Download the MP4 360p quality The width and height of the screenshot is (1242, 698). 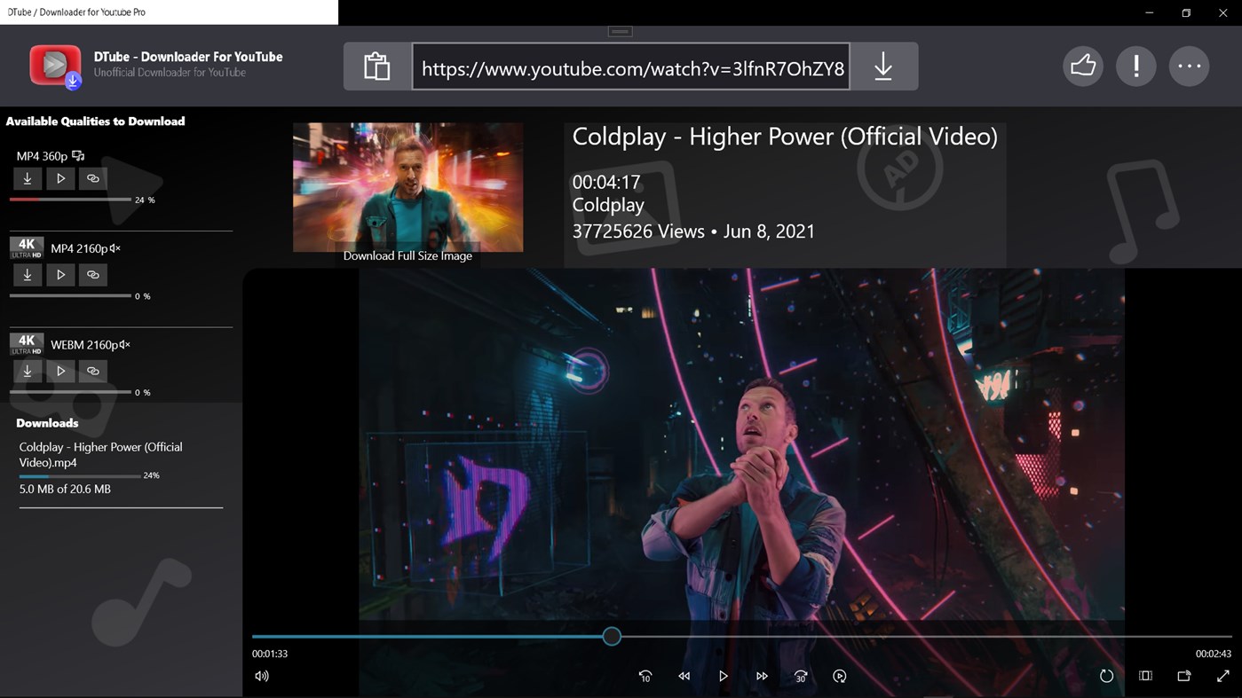[x=28, y=178]
